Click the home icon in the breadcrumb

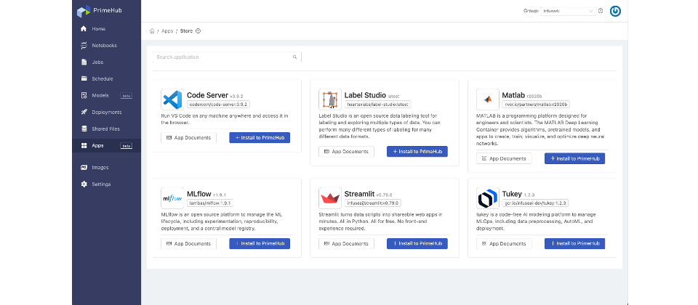[x=152, y=31]
